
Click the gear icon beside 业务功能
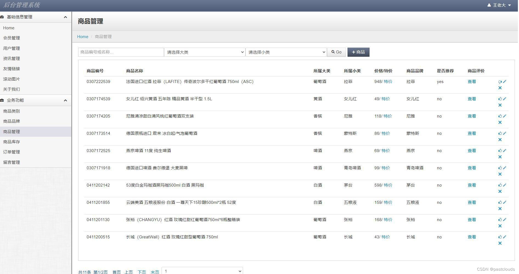coord(3,100)
